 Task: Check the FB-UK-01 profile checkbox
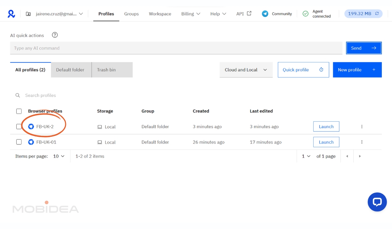(19, 142)
